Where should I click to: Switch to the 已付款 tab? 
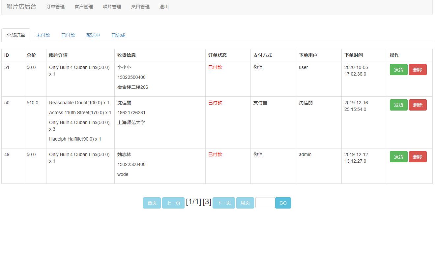(x=68, y=35)
